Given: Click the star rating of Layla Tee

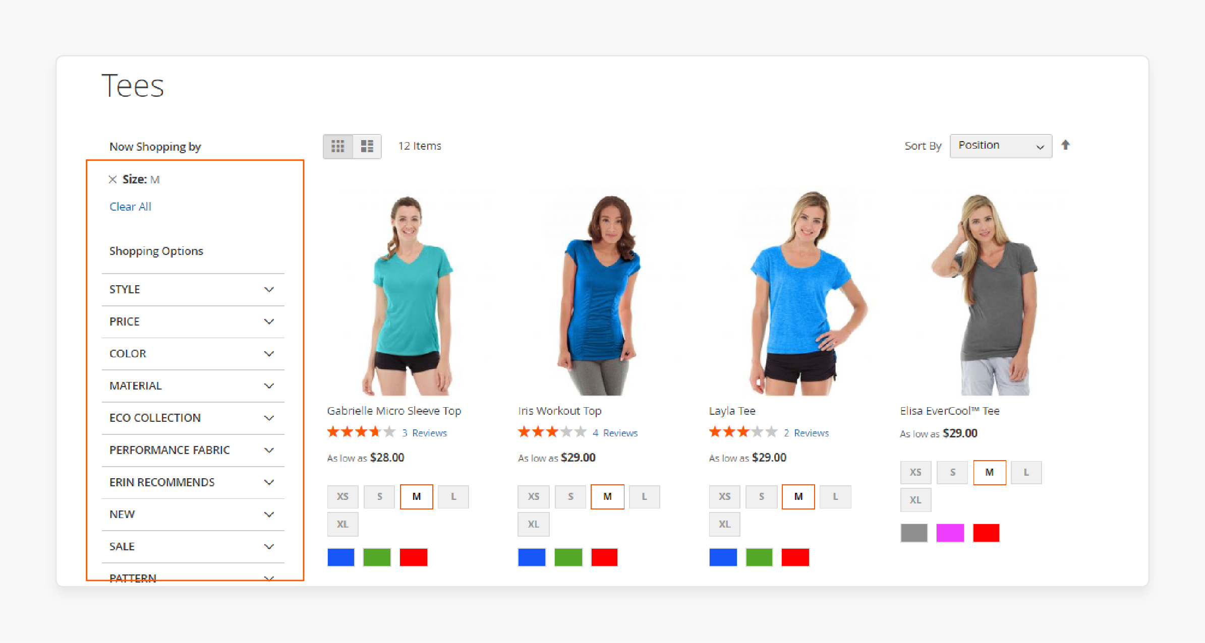Looking at the screenshot, I should (x=743, y=432).
